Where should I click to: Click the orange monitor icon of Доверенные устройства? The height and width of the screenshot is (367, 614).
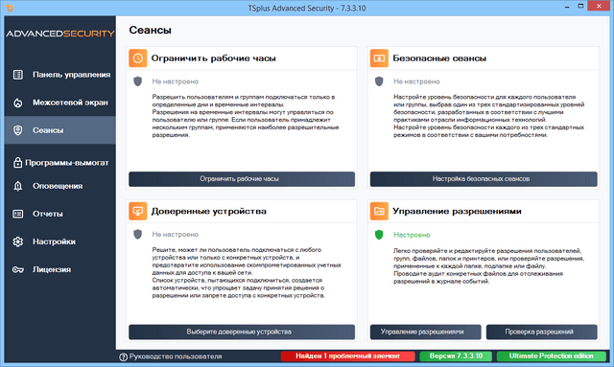[x=138, y=211]
